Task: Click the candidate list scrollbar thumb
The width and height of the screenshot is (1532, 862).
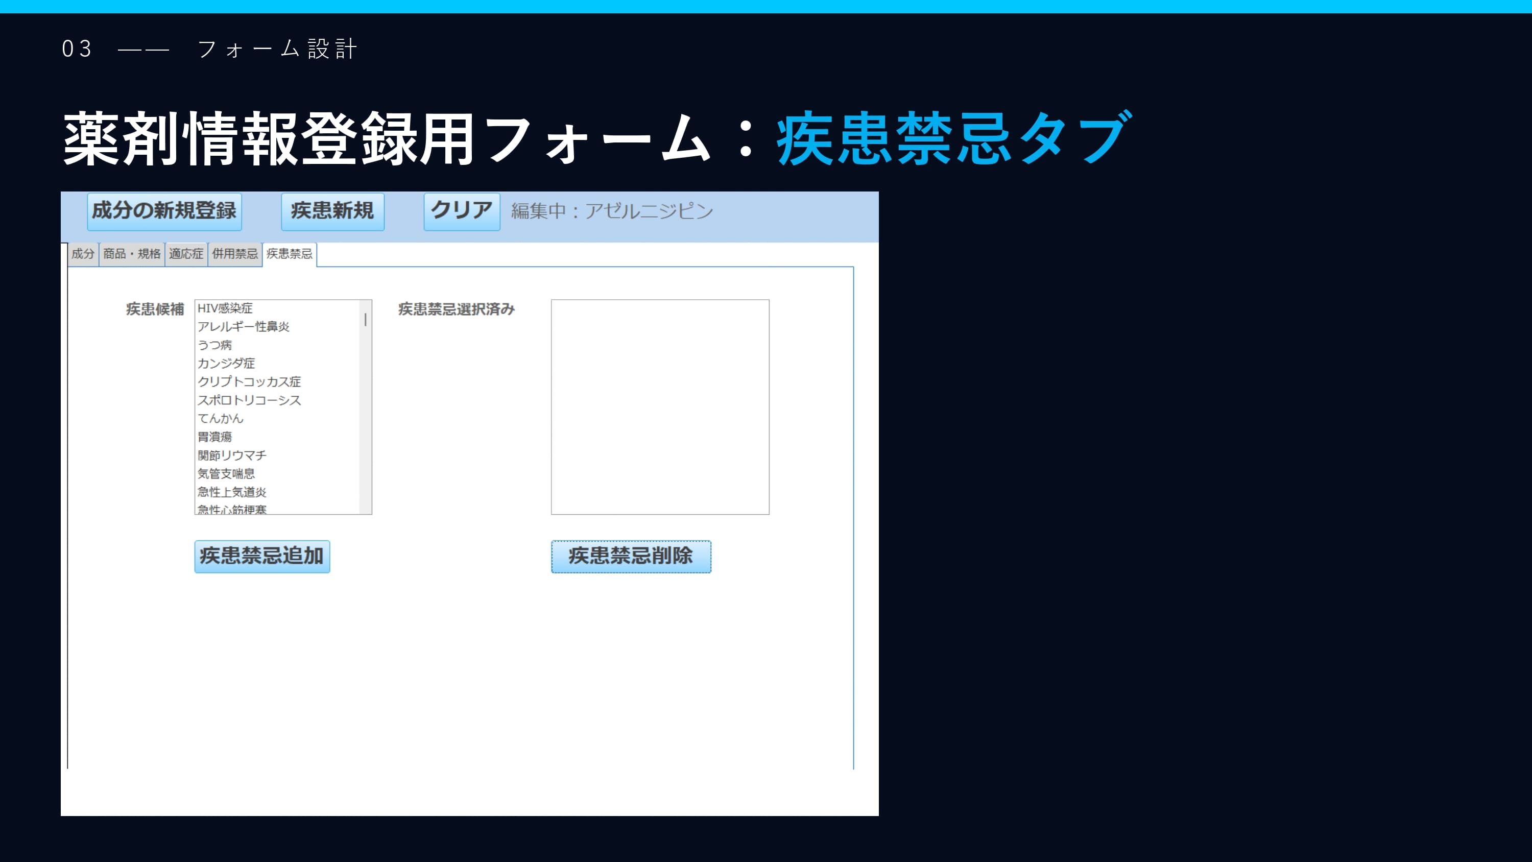Action: point(365,320)
